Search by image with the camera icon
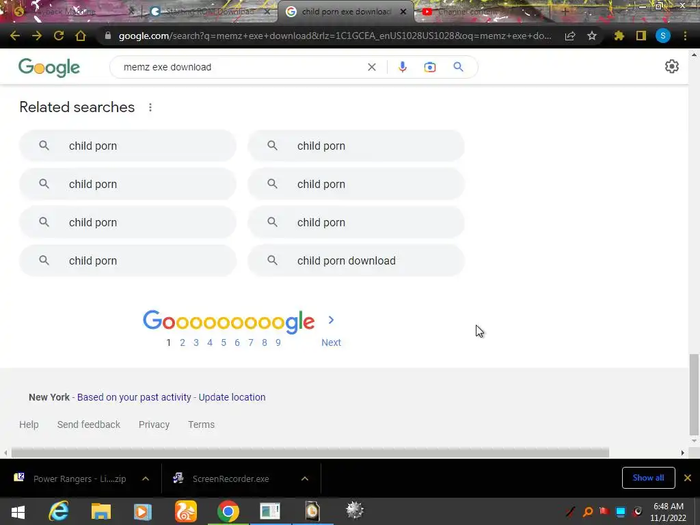The image size is (700, 525). (x=429, y=67)
